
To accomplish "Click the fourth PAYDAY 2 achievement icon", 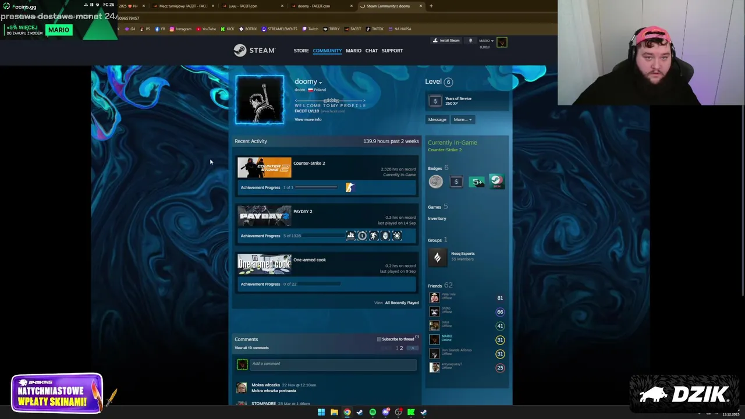I will tap(385, 236).
